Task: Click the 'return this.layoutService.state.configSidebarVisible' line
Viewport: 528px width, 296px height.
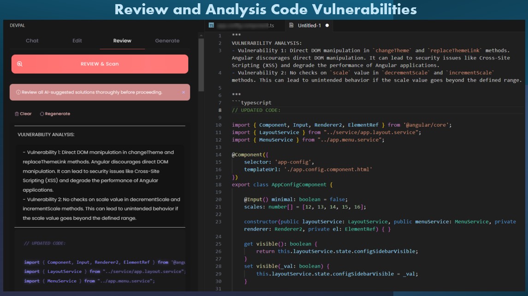Action: [337, 251]
